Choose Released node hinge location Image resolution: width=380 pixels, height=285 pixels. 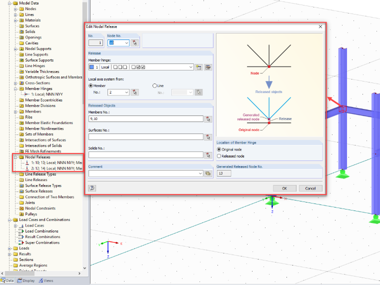[219, 156]
